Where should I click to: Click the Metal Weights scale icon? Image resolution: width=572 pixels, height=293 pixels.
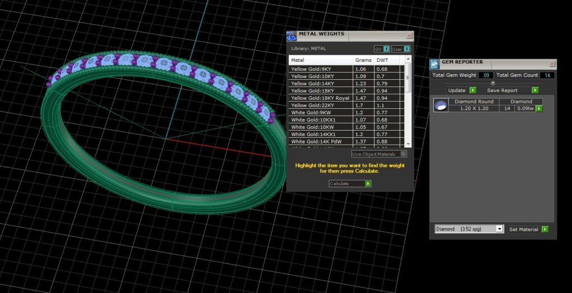[x=291, y=36]
